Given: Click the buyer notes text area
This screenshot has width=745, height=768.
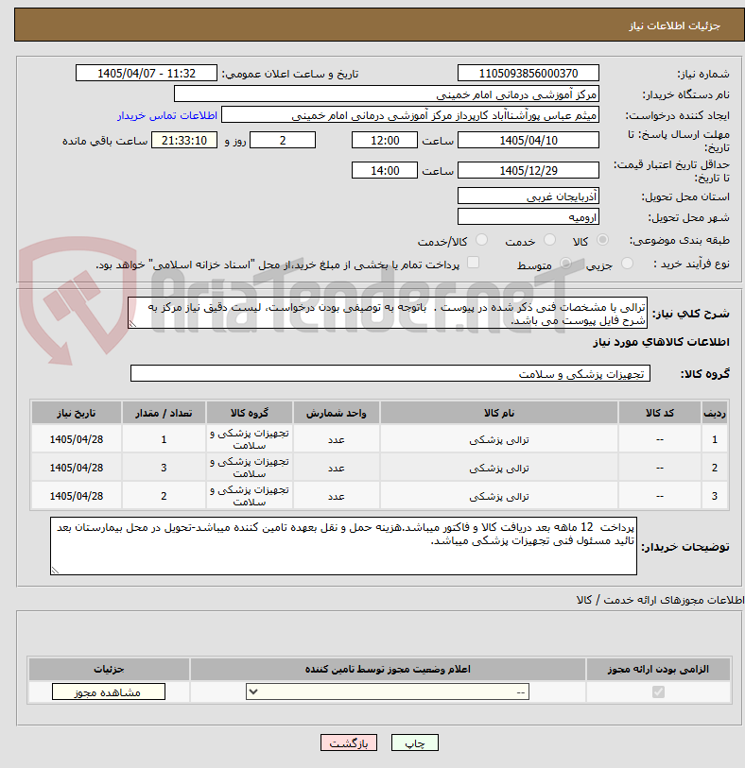Looking at the screenshot, I should [x=343, y=546].
